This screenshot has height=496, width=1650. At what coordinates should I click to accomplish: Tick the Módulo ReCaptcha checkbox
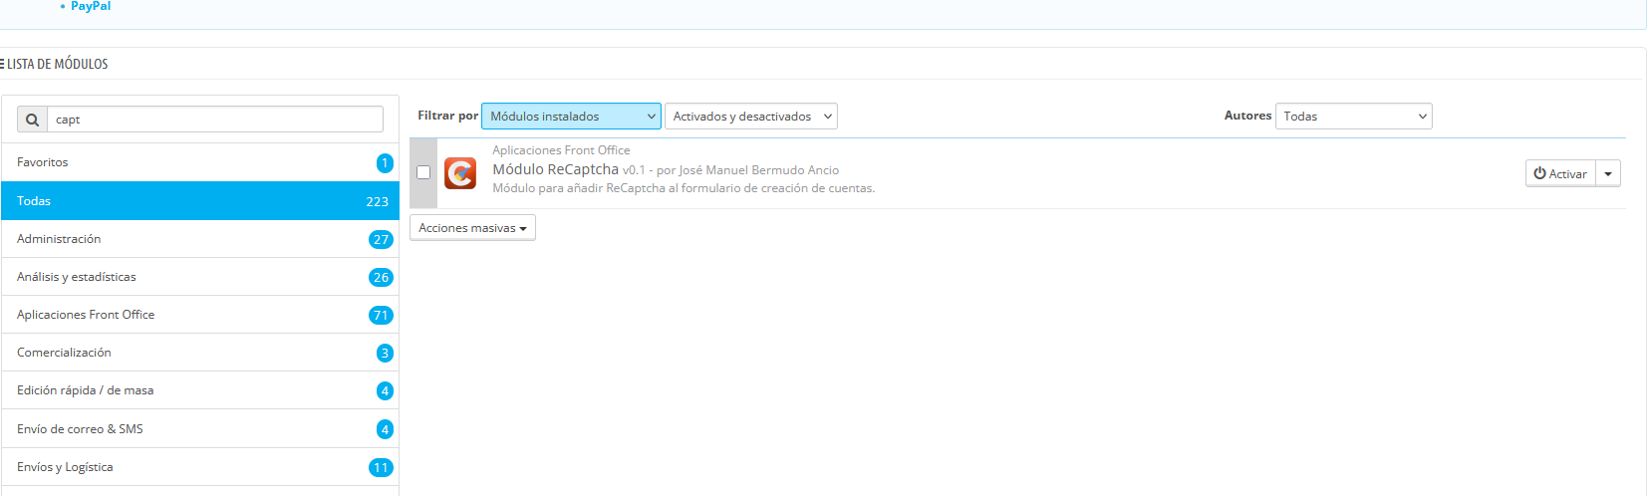[423, 172]
